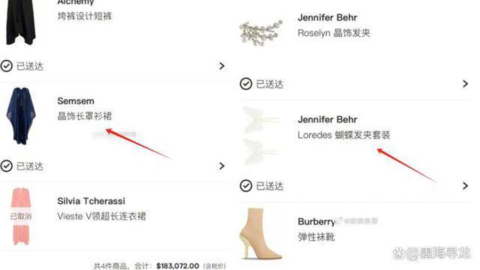The width and height of the screenshot is (480, 270).
Task: Open the Jennifer Behr Roselyn hair clip image
Action: click(261, 33)
